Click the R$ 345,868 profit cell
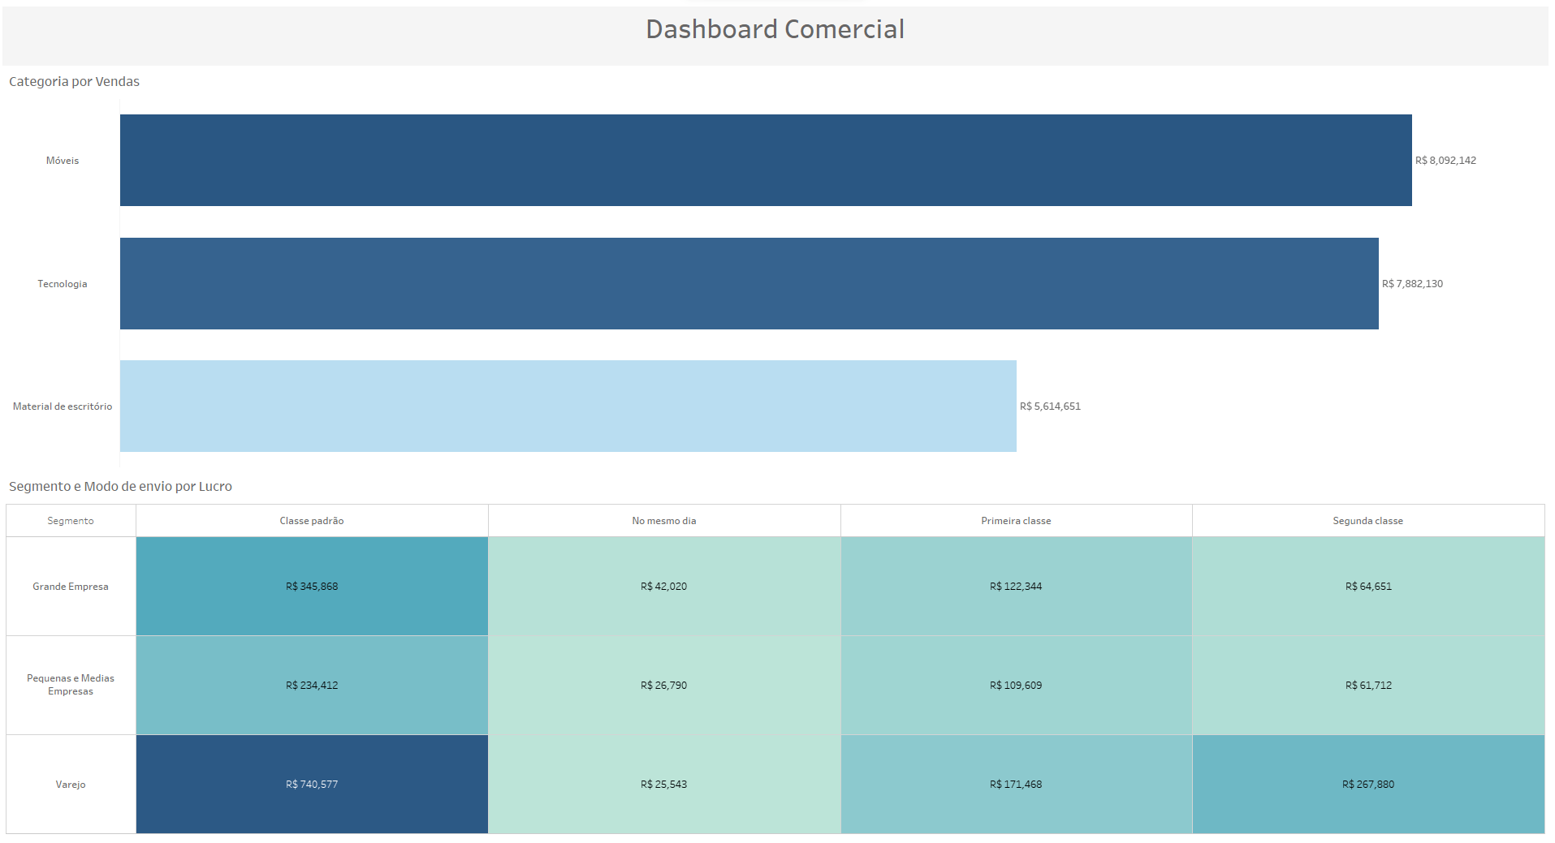Image resolution: width=1555 pixels, height=843 pixels. pos(312,587)
